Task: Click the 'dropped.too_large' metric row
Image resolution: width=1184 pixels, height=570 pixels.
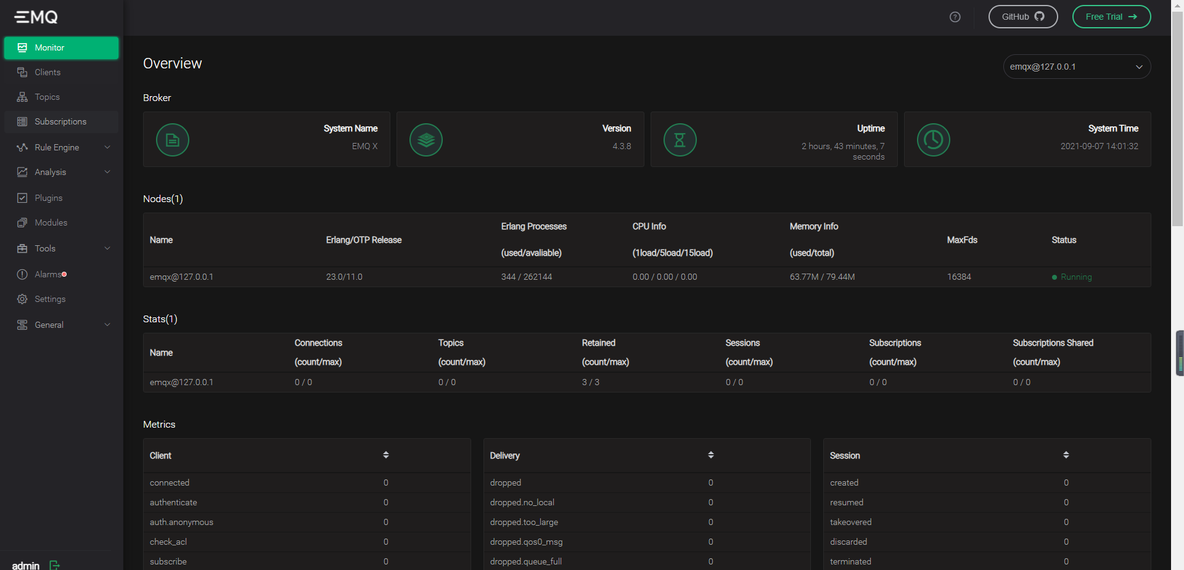Action: pyautogui.click(x=647, y=522)
